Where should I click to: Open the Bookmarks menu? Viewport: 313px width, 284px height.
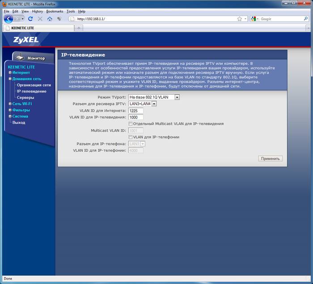coord(55,11)
